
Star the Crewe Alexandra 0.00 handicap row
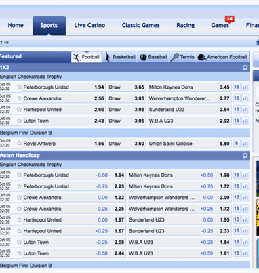20,197
